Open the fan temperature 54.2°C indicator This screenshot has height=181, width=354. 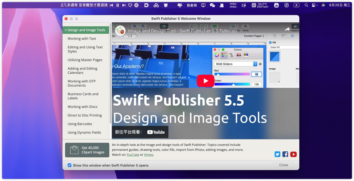click(260, 5)
